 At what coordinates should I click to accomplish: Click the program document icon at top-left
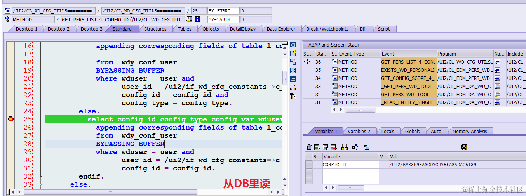(7, 10)
